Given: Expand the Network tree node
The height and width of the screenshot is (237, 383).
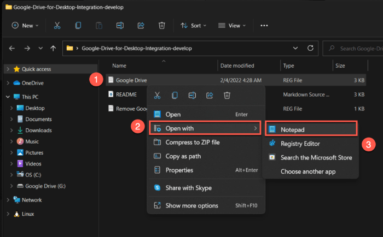Looking at the screenshot, I should [8, 200].
